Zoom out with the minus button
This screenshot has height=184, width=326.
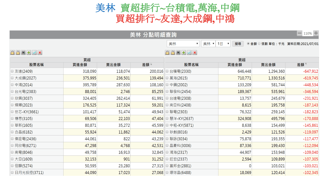click(299, 33)
